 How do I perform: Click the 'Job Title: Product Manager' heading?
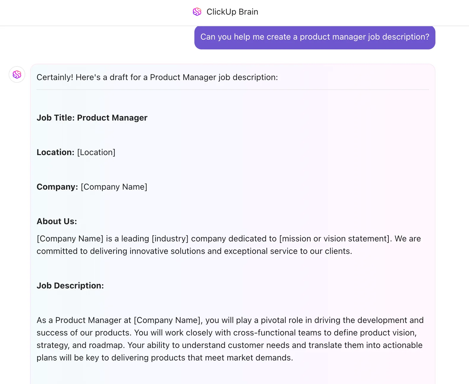click(x=92, y=118)
